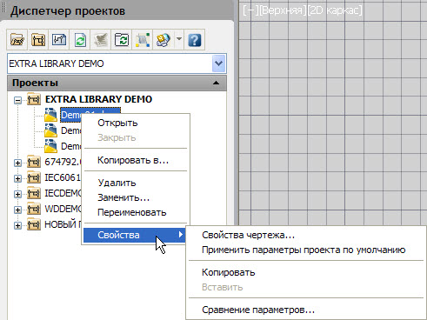Click the New Project toolbar icon
The width and height of the screenshot is (427, 320).
click(x=38, y=40)
